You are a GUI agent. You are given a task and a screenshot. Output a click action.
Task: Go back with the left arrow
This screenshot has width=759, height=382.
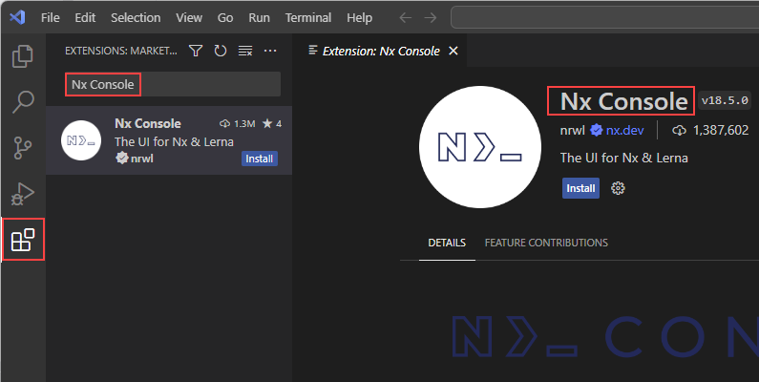pos(405,18)
